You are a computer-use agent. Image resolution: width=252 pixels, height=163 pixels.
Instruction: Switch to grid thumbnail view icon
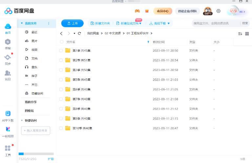247,34
